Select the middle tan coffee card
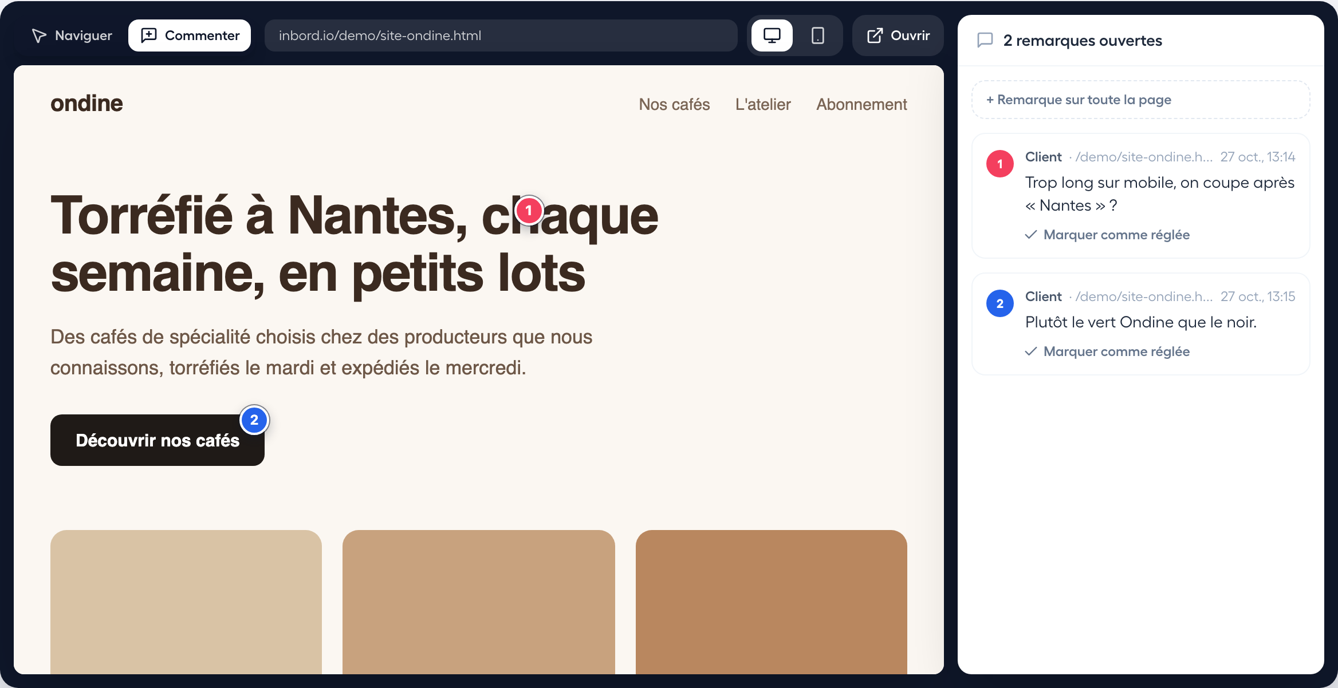The height and width of the screenshot is (688, 1338). [x=479, y=602]
